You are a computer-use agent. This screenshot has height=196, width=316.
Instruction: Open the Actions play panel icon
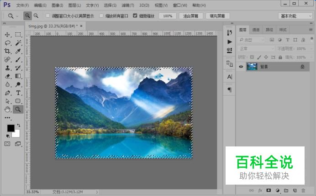click(230, 42)
